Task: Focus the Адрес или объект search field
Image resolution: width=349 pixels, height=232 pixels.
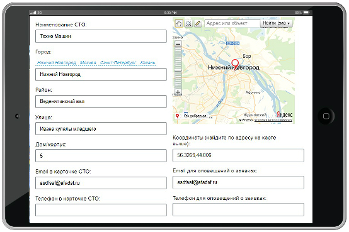Action: [x=232, y=23]
